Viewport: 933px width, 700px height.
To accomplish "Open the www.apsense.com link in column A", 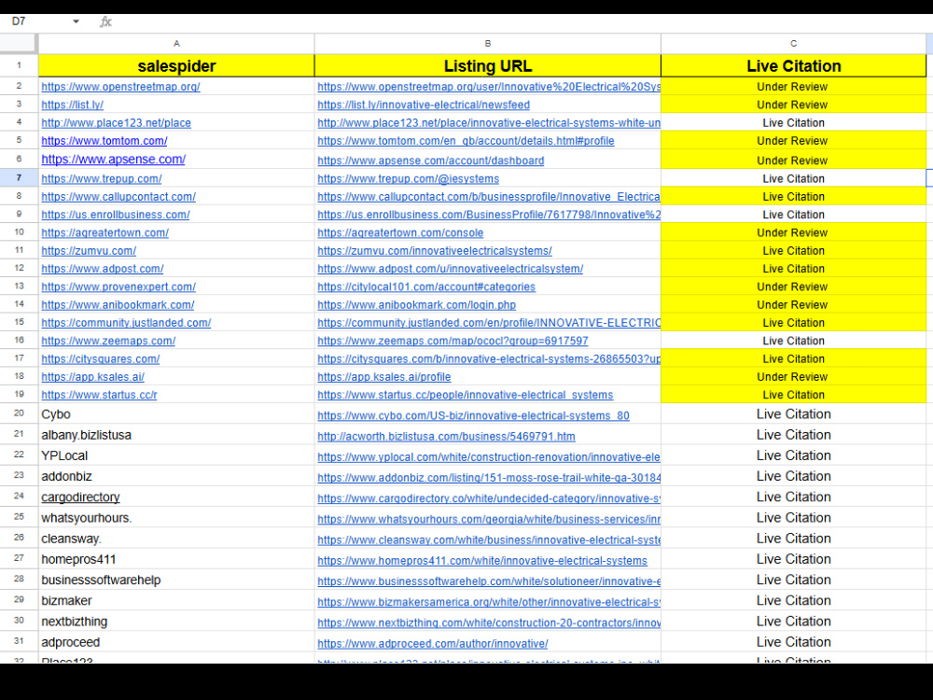I will 113,160.
